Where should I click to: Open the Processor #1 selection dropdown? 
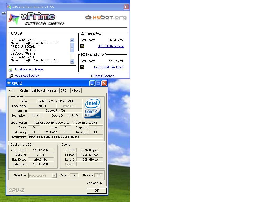coord(42,176)
